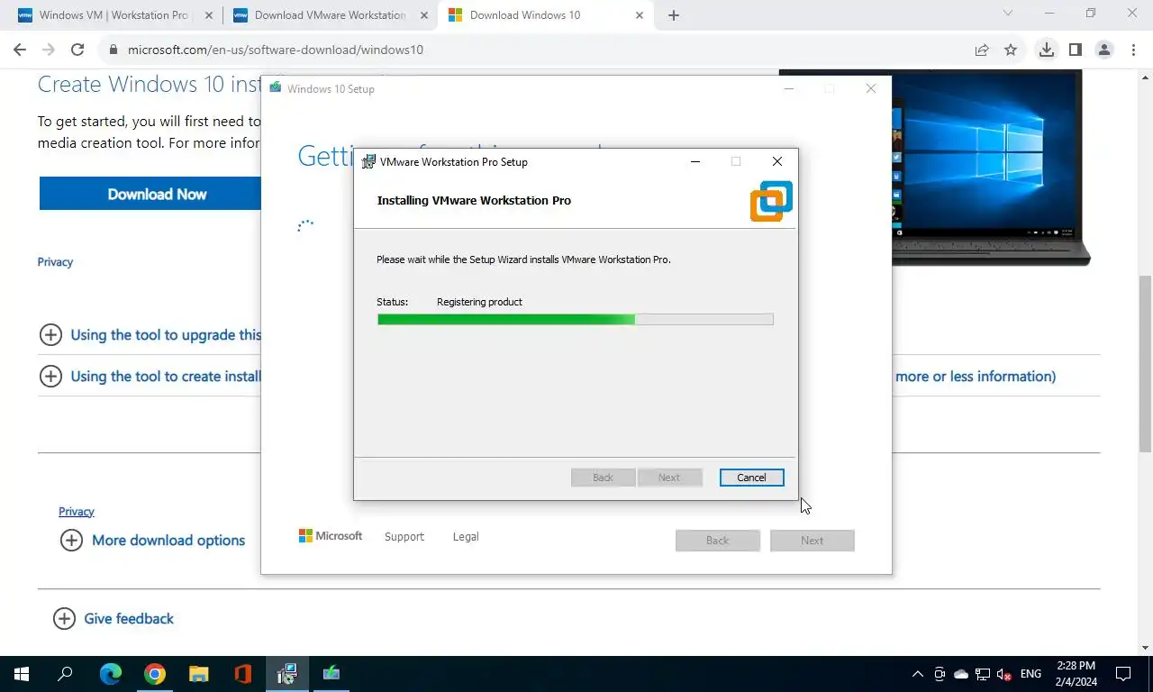Viewport: 1153px width, 692px height.
Task: Open taskbar Search
Action: pos(65,674)
